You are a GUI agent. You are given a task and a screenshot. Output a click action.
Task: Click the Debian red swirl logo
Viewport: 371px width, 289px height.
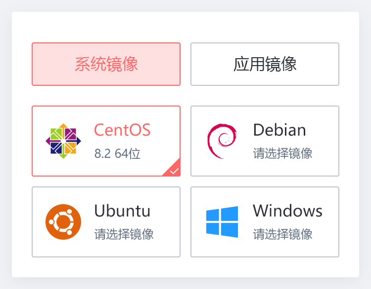pos(222,141)
